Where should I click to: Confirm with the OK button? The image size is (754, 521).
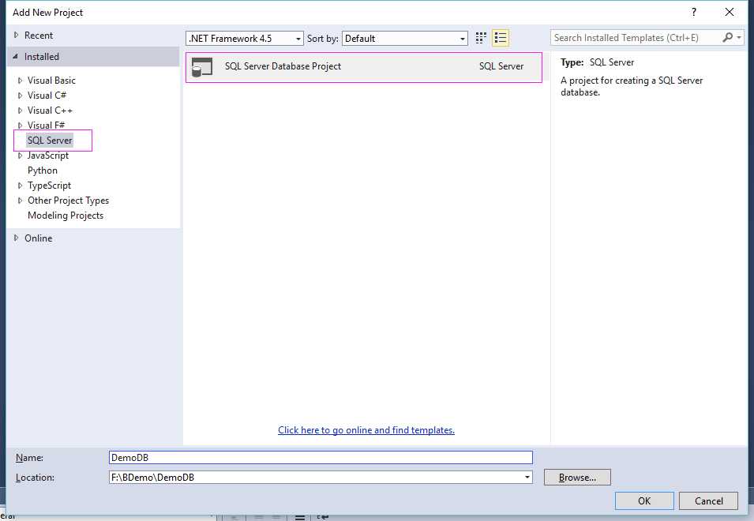pos(644,500)
